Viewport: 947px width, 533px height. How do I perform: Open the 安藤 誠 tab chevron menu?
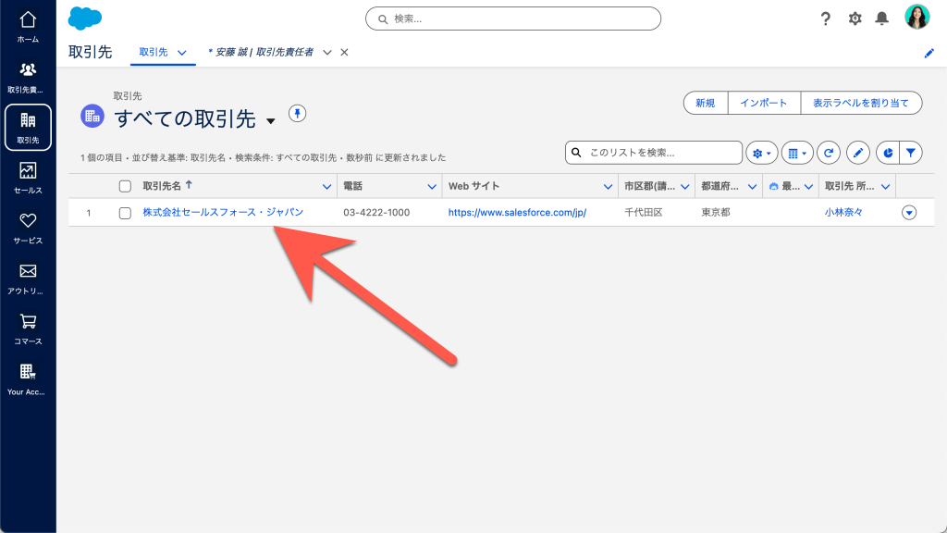[x=326, y=53]
